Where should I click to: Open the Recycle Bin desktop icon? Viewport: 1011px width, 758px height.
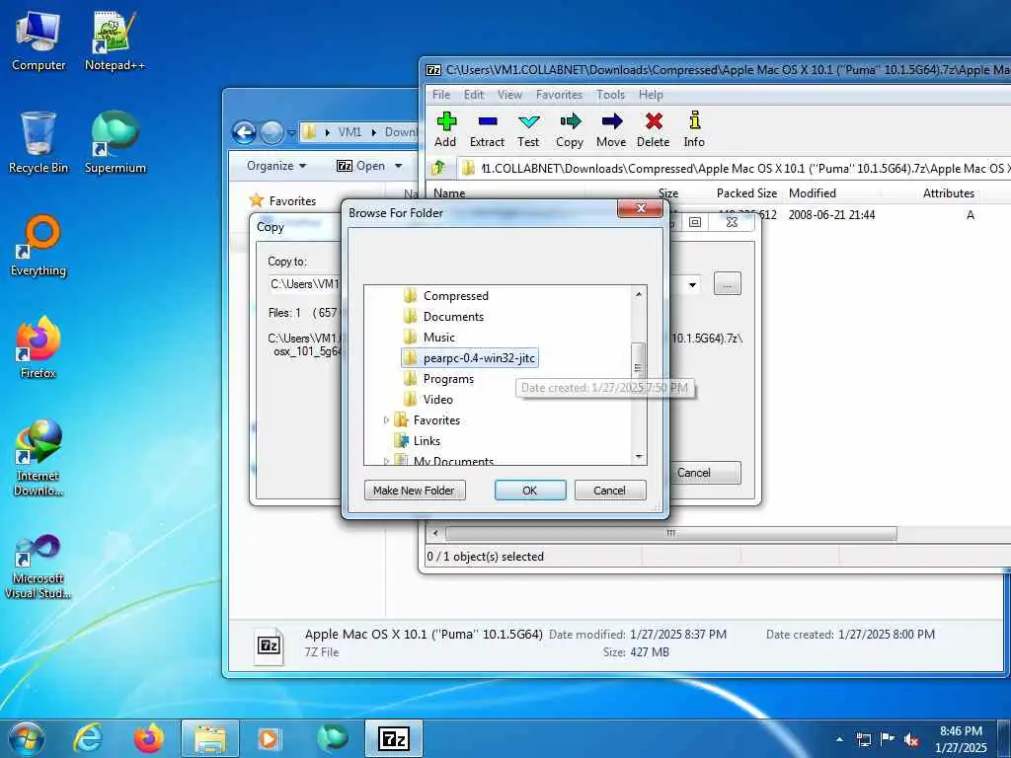point(39,142)
